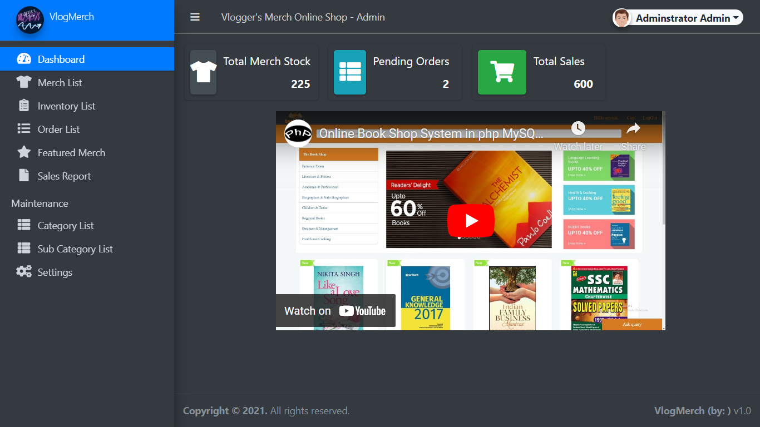Click the Sales Report file icon
Screen dimensions: 760x427
pyautogui.click(x=24, y=176)
